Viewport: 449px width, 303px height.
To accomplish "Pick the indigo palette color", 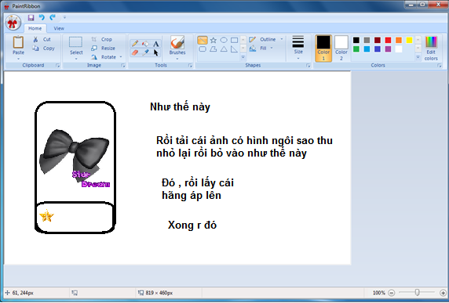I will coord(378,49).
